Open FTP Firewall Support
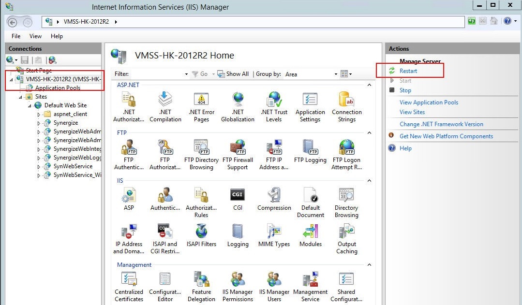This screenshot has height=305, width=522. pyautogui.click(x=238, y=154)
